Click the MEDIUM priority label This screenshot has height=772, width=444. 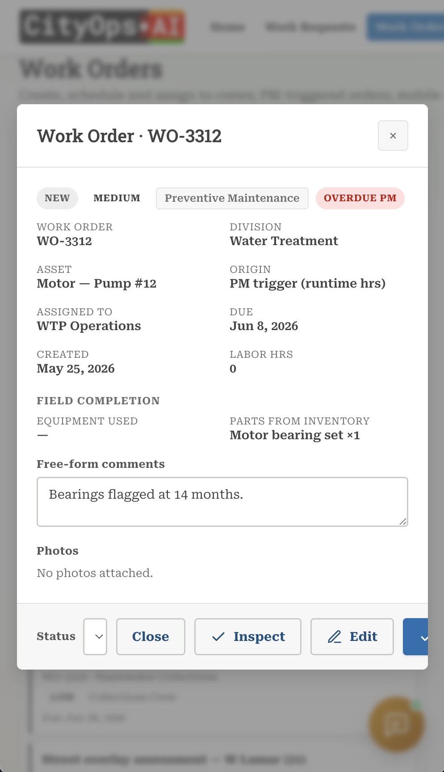pos(117,198)
